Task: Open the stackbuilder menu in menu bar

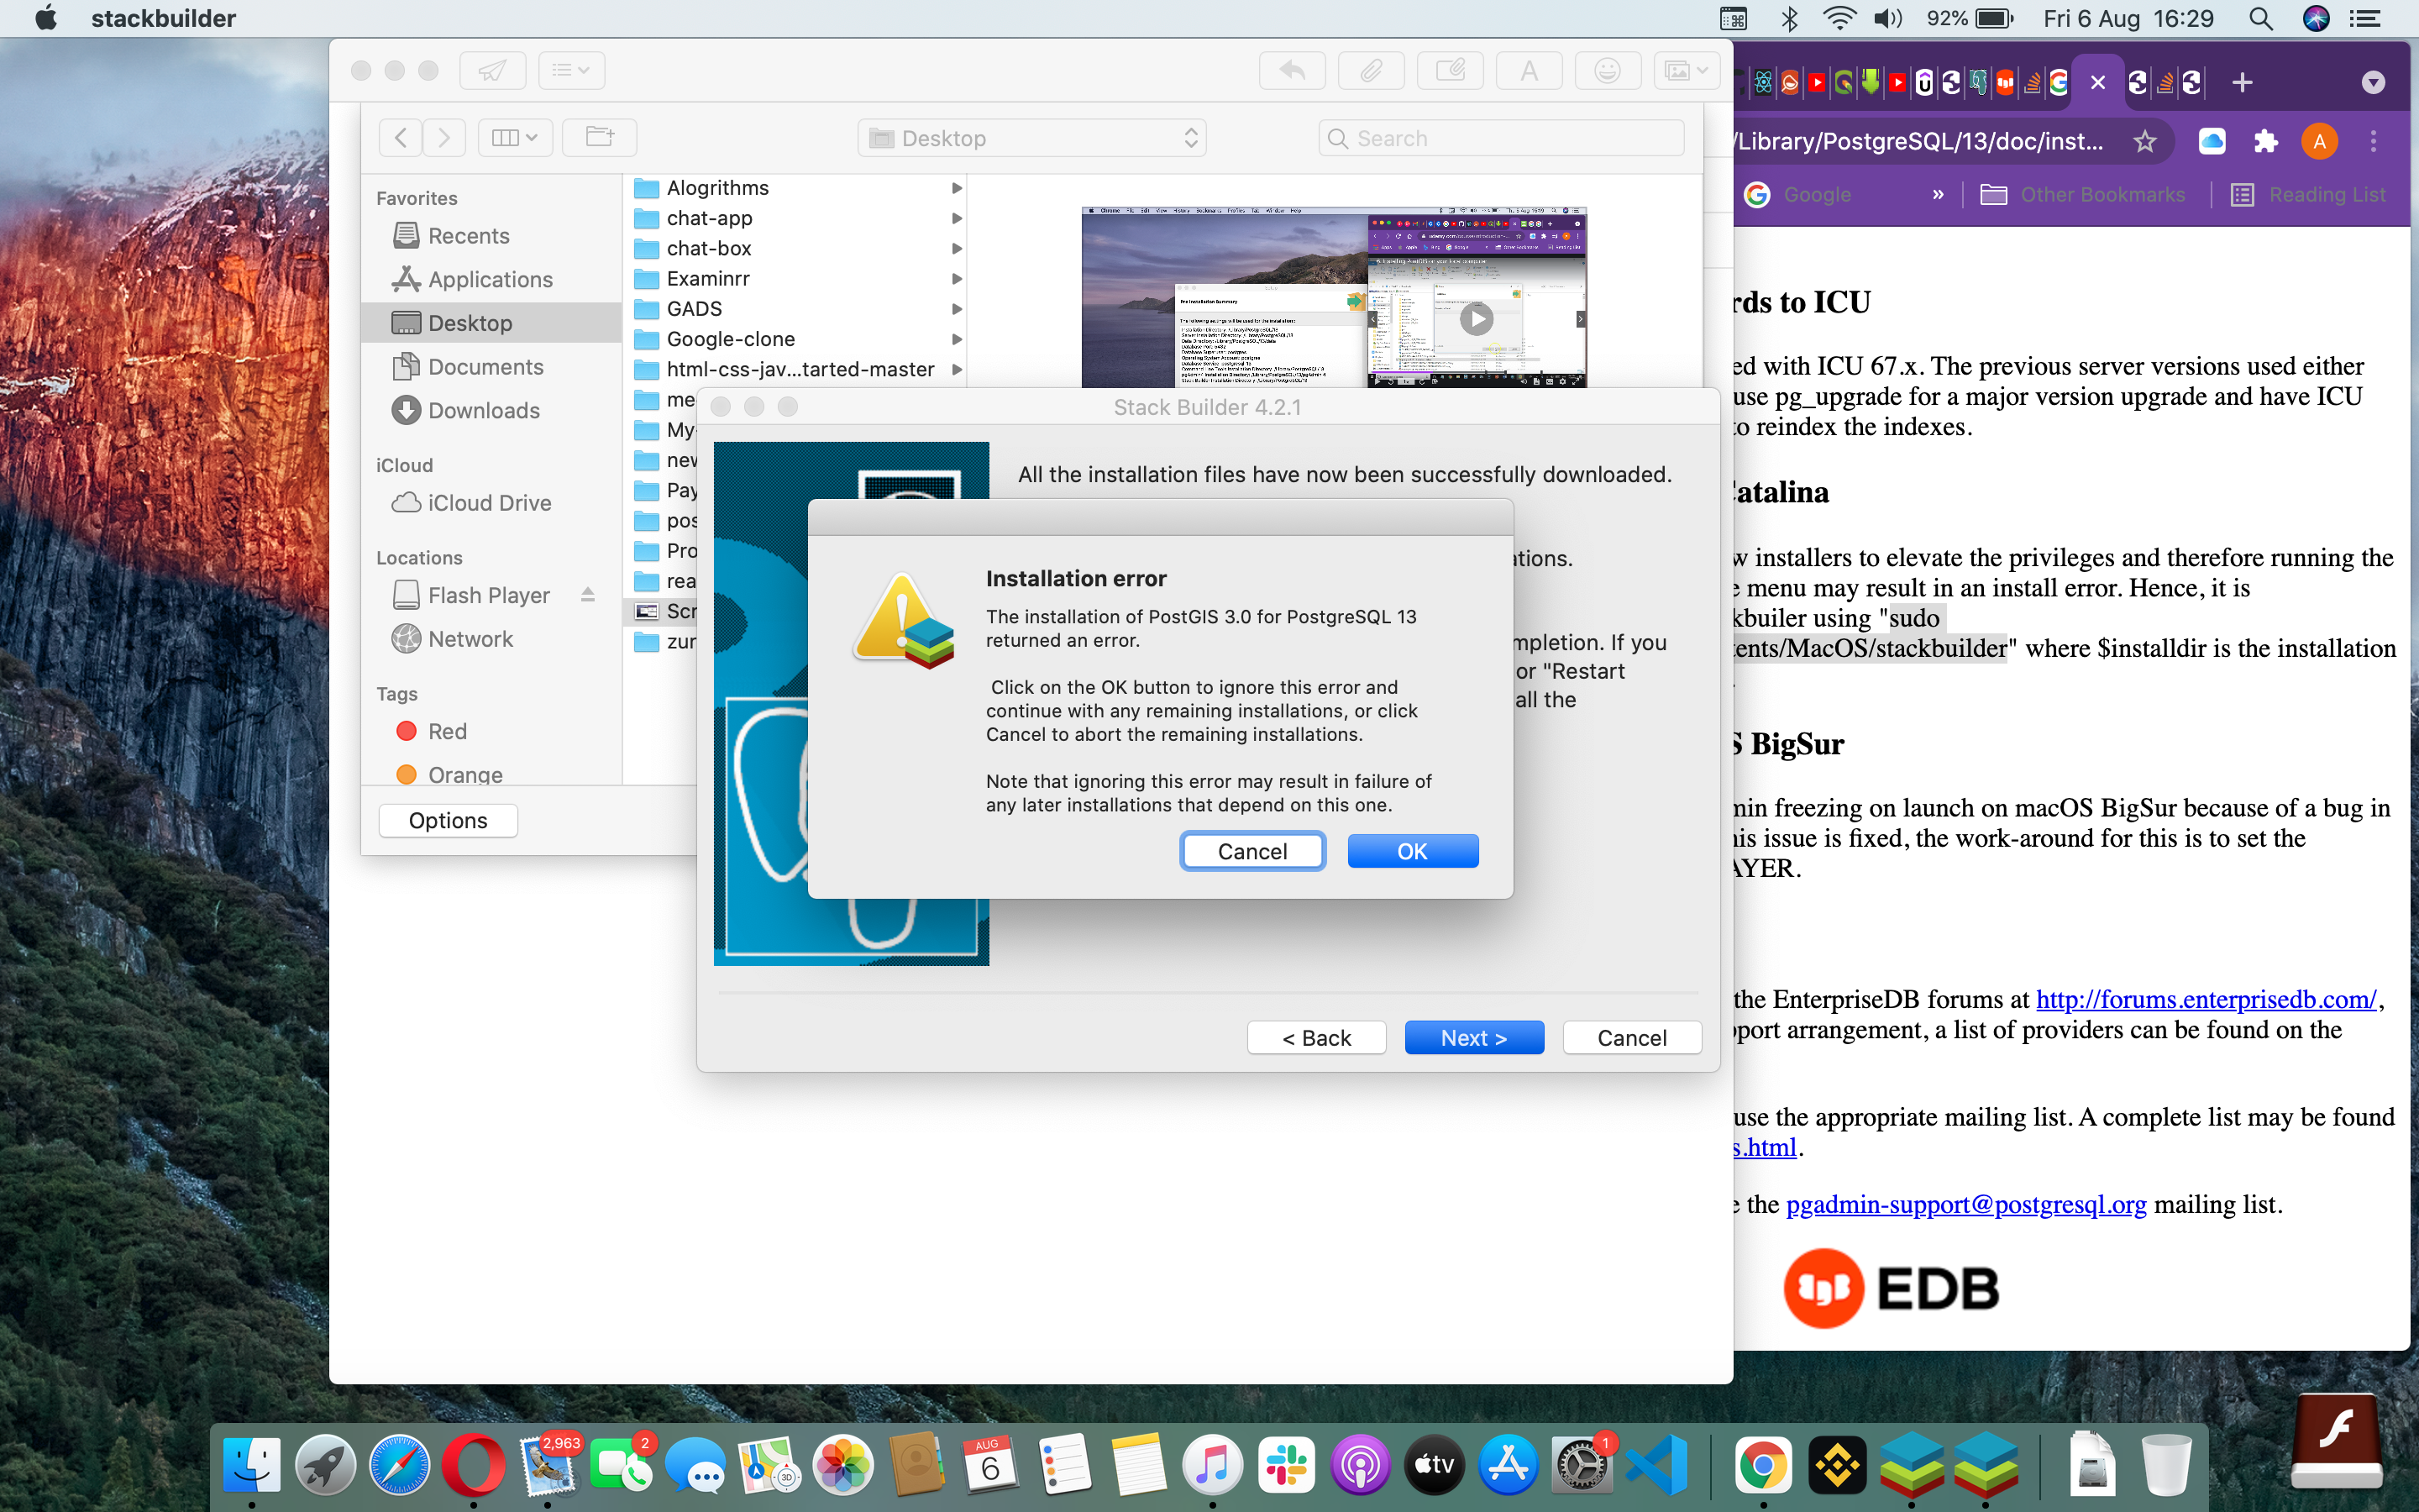Action: point(163,18)
